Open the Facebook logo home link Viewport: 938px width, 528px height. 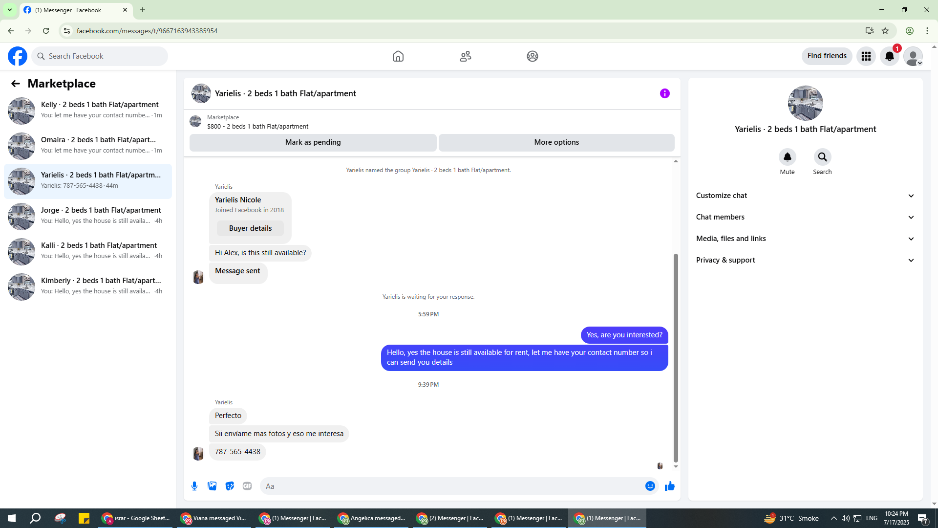[18, 56]
